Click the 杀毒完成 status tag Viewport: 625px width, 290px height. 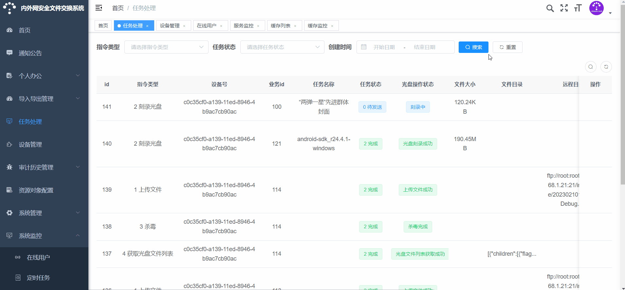click(418, 227)
